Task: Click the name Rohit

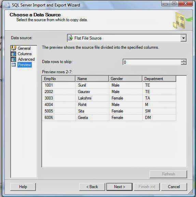Action: pyautogui.click(x=82, y=105)
